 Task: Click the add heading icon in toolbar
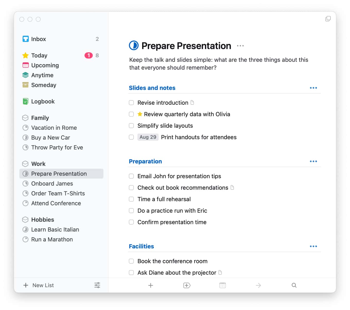[x=187, y=285]
